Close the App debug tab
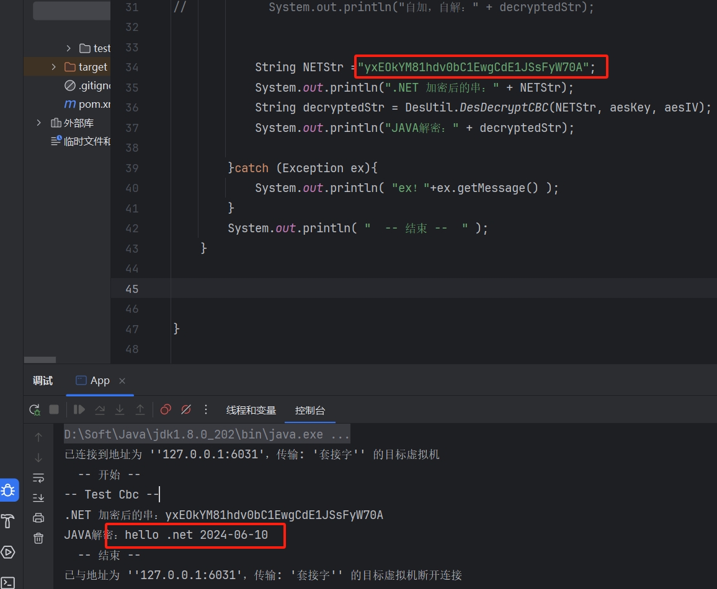The height and width of the screenshot is (589, 717). click(122, 381)
